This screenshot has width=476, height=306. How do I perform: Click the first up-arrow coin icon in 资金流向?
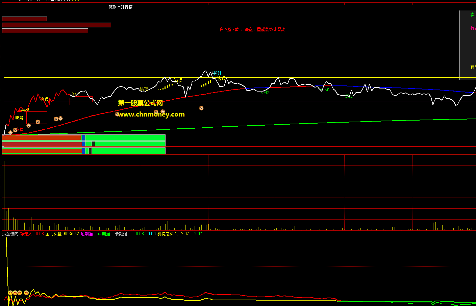pyautogui.click(x=10, y=293)
